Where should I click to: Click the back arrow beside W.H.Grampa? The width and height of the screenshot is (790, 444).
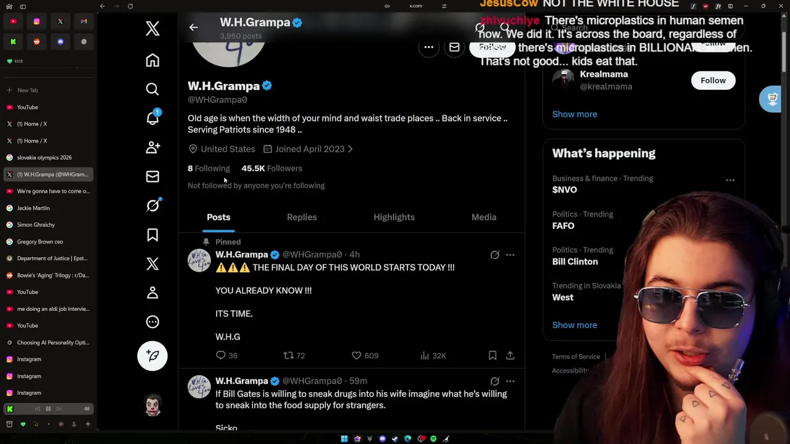[x=193, y=27]
